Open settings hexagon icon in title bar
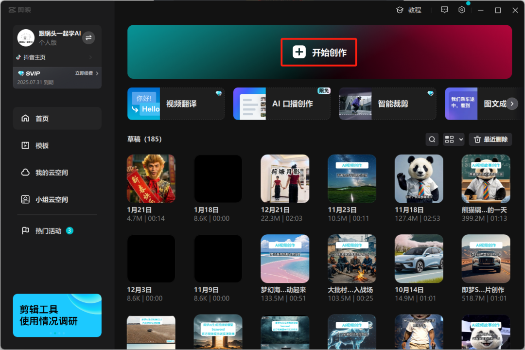Image resolution: width=525 pixels, height=350 pixels. click(462, 10)
